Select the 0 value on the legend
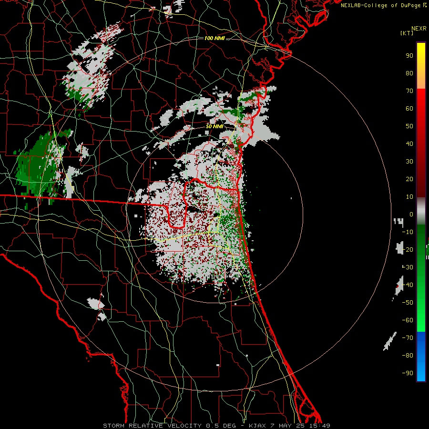Screen dimensions: 429x429 [x=411, y=214]
